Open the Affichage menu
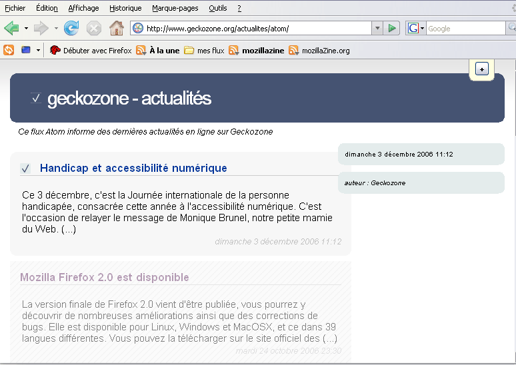The image size is (516, 365). (83, 8)
